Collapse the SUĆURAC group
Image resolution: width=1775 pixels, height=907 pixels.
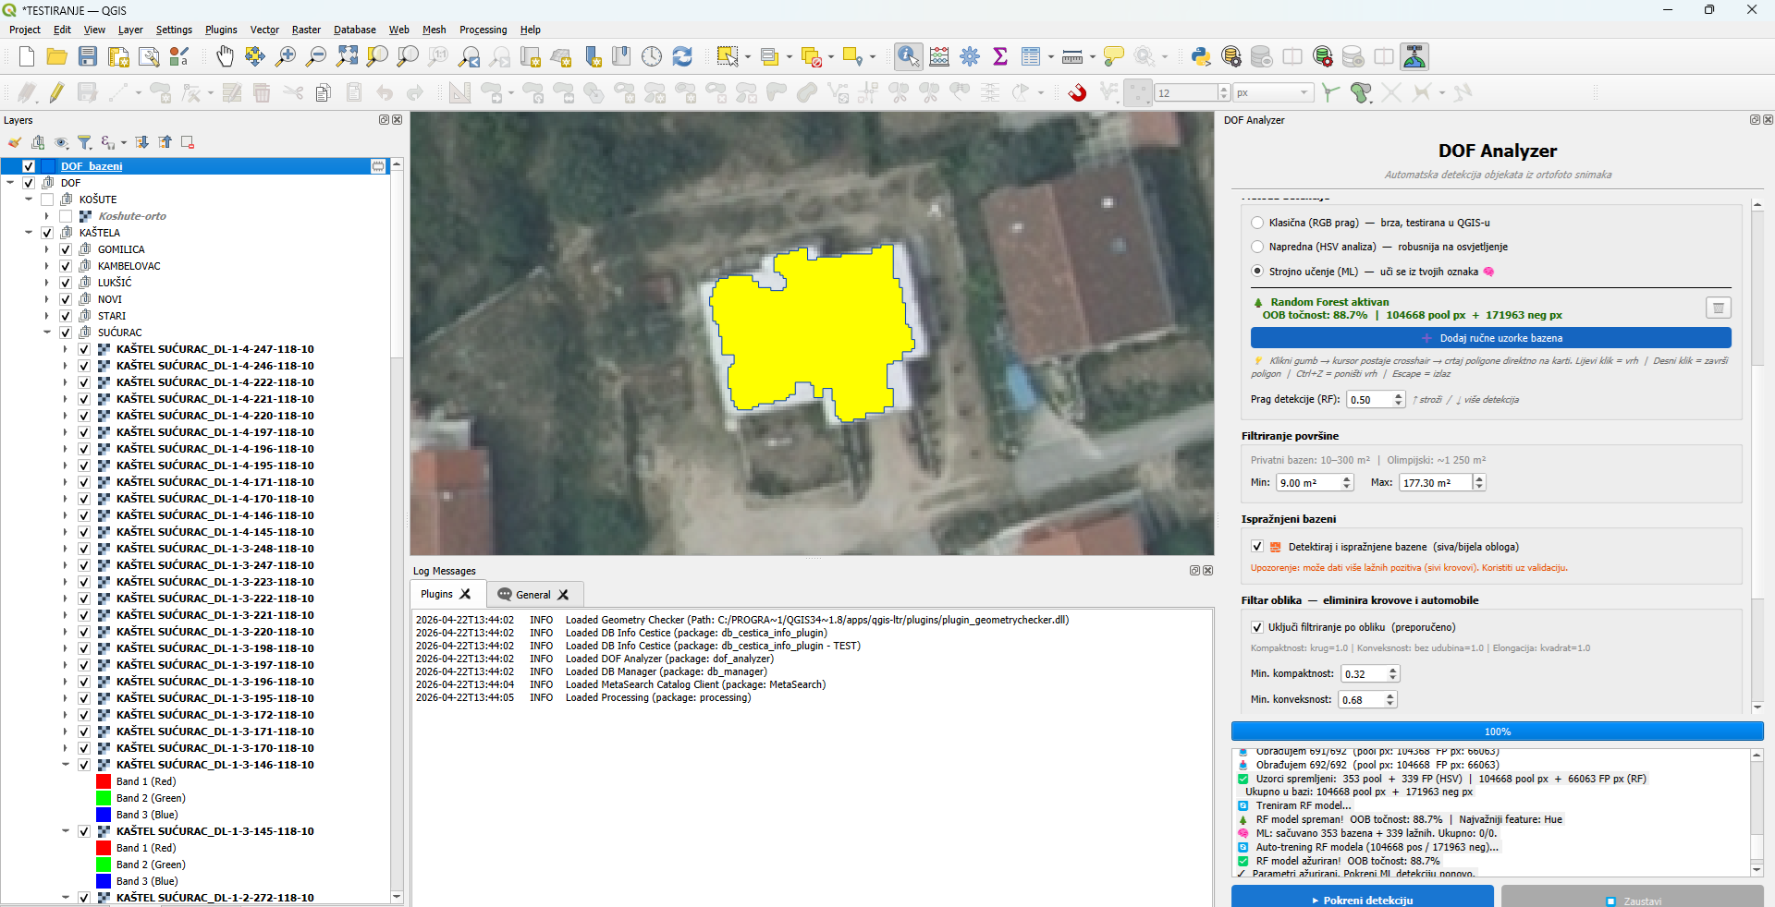47,333
